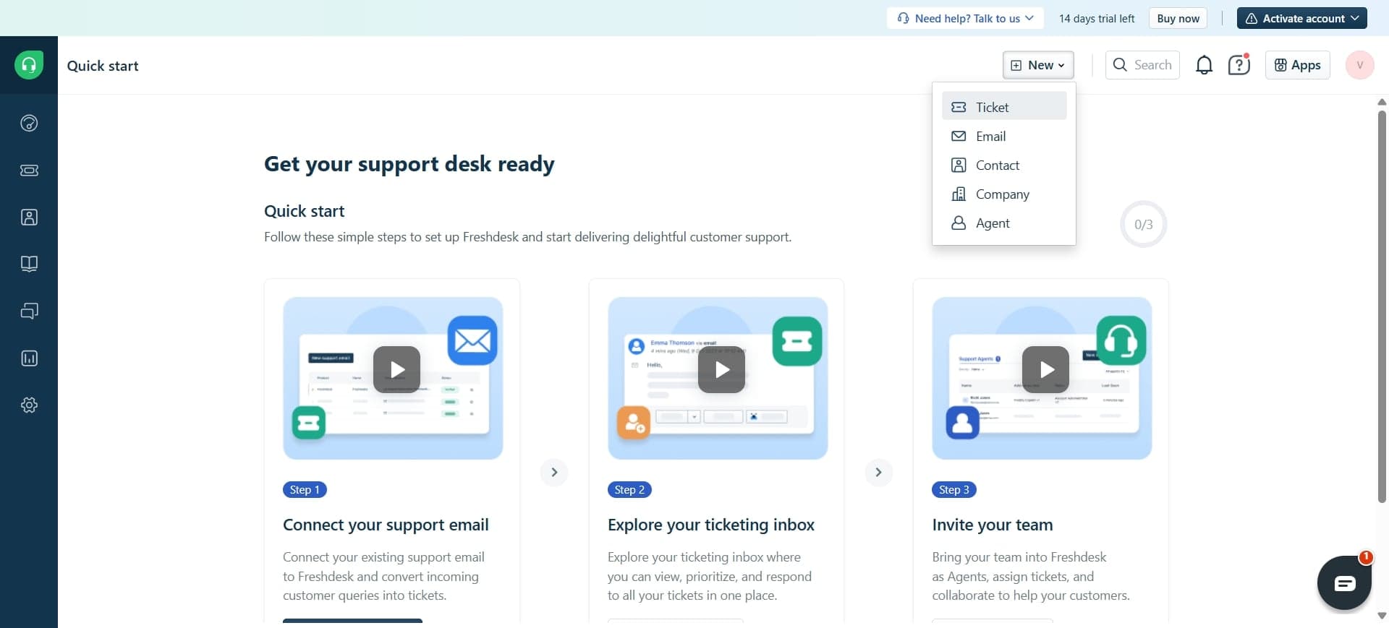Open the Analytics reports icon in sidebar
Image resolution: width=1389 pixels, height=628 pixels.
[29, 358]
